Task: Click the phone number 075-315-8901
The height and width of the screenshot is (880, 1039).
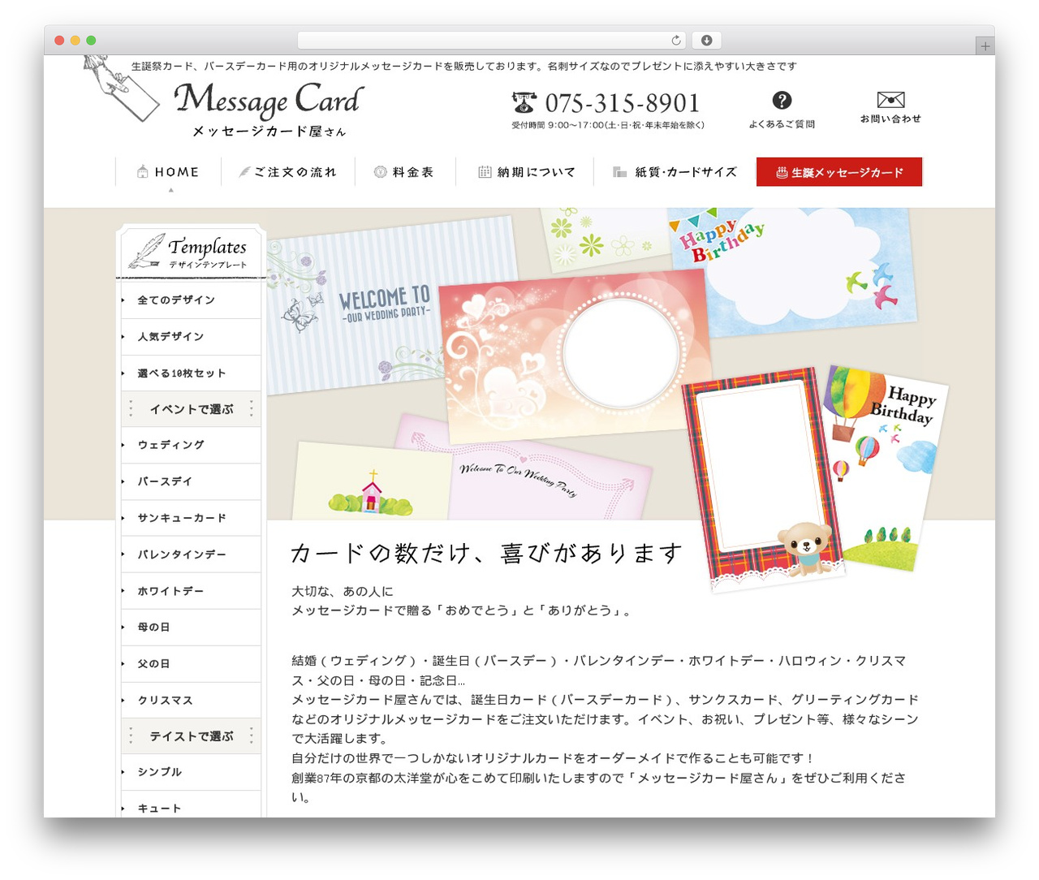Action: [622, 103]
